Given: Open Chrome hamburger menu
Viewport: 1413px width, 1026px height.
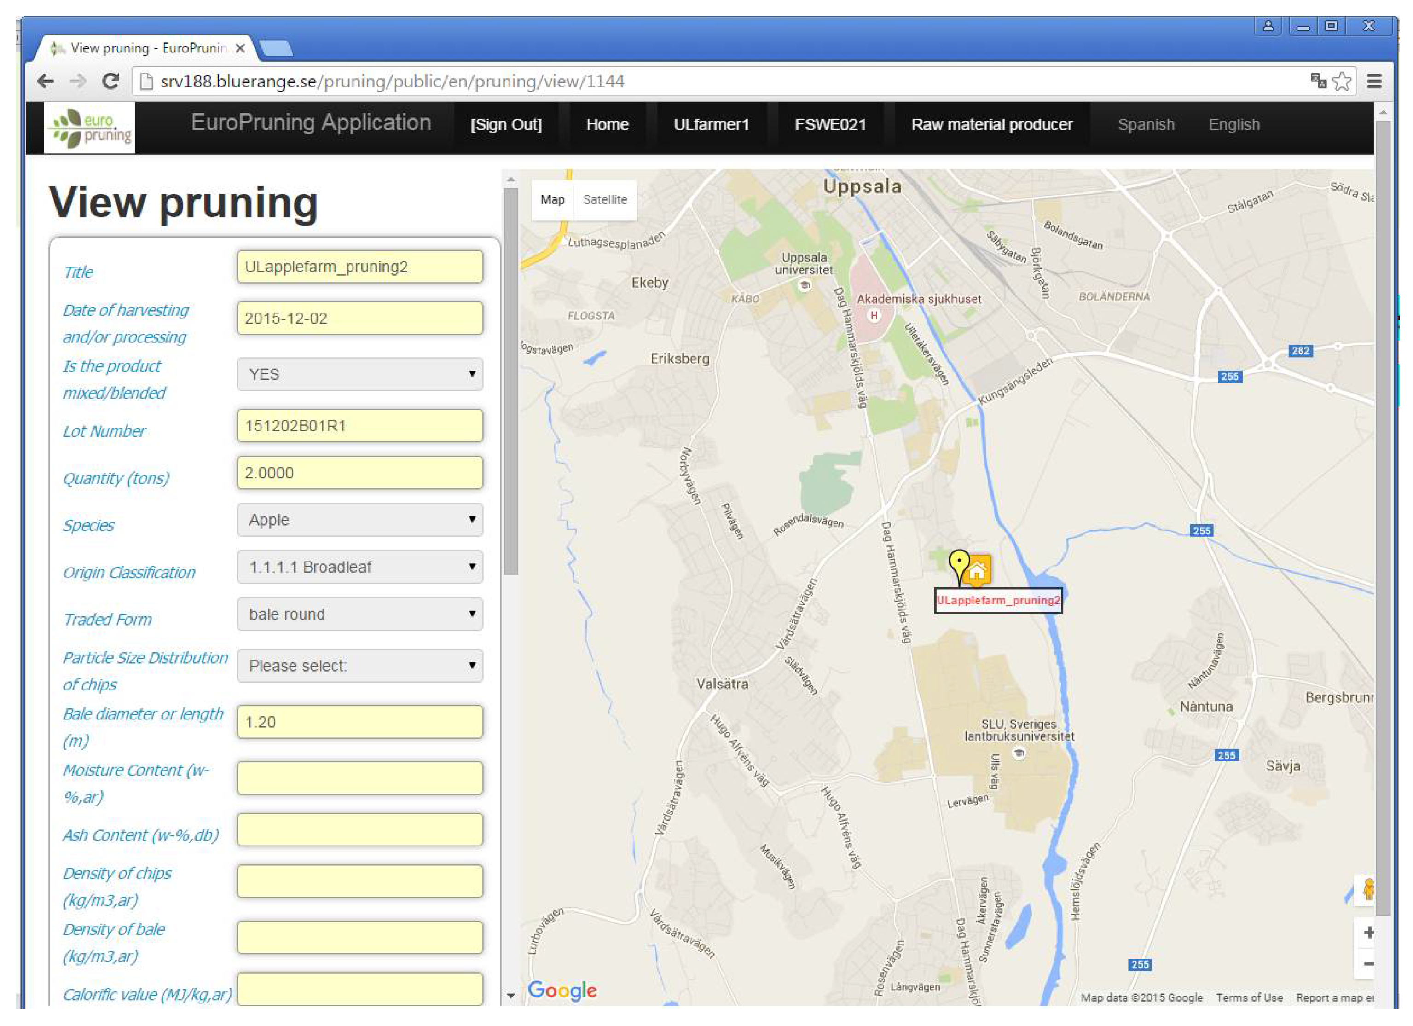Looking at the screenshot, I should (1374, 81).
